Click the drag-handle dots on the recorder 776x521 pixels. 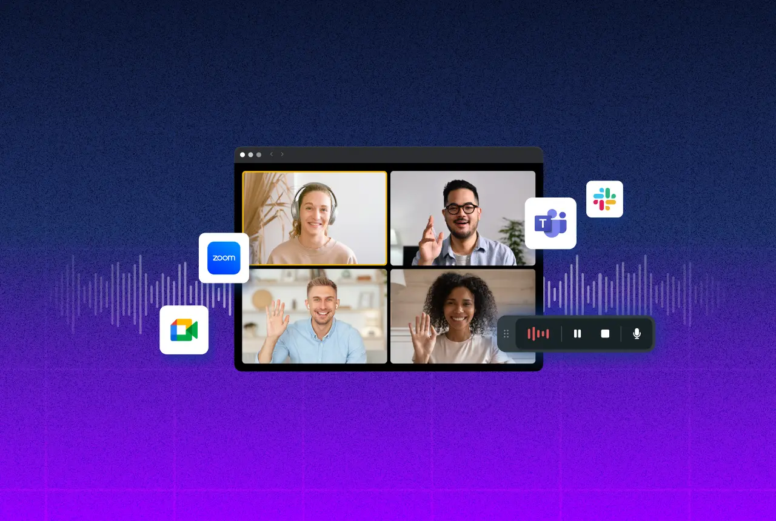[506, 333]
